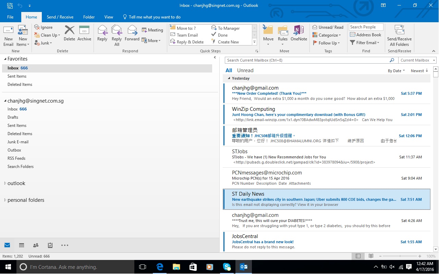Click the Send/Receive All Folders icon
This screenshot has height=275, width=439.
coord(399,36)
